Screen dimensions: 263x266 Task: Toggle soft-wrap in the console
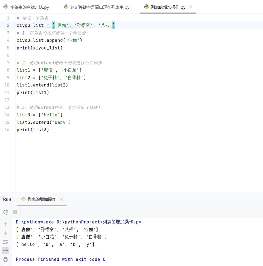click(5, 242)
